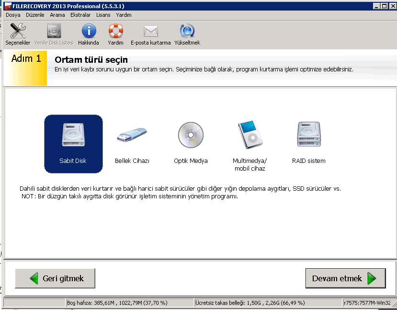This screenshot has height=310, width=397.
Task: Select the Sabit Disk media type
Action: pyautogui.click(x=73, y=144)
